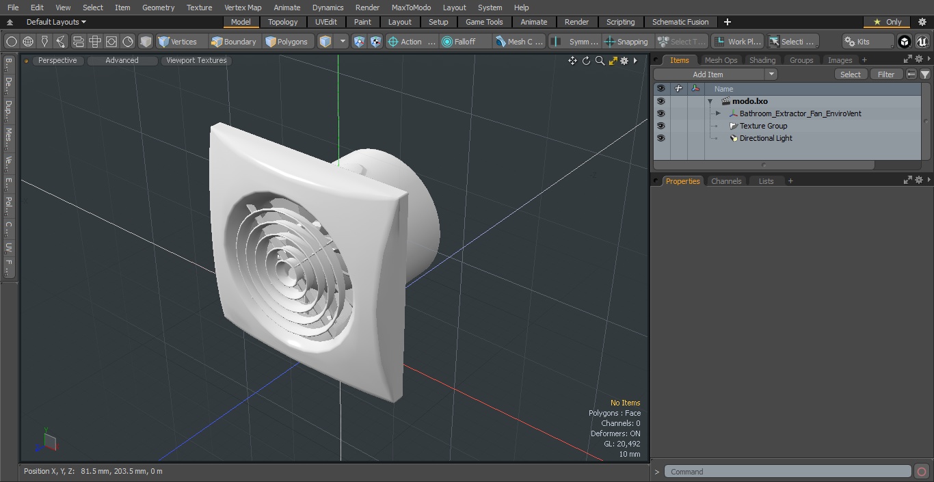Toggle the star Only button

click(888, 22)
